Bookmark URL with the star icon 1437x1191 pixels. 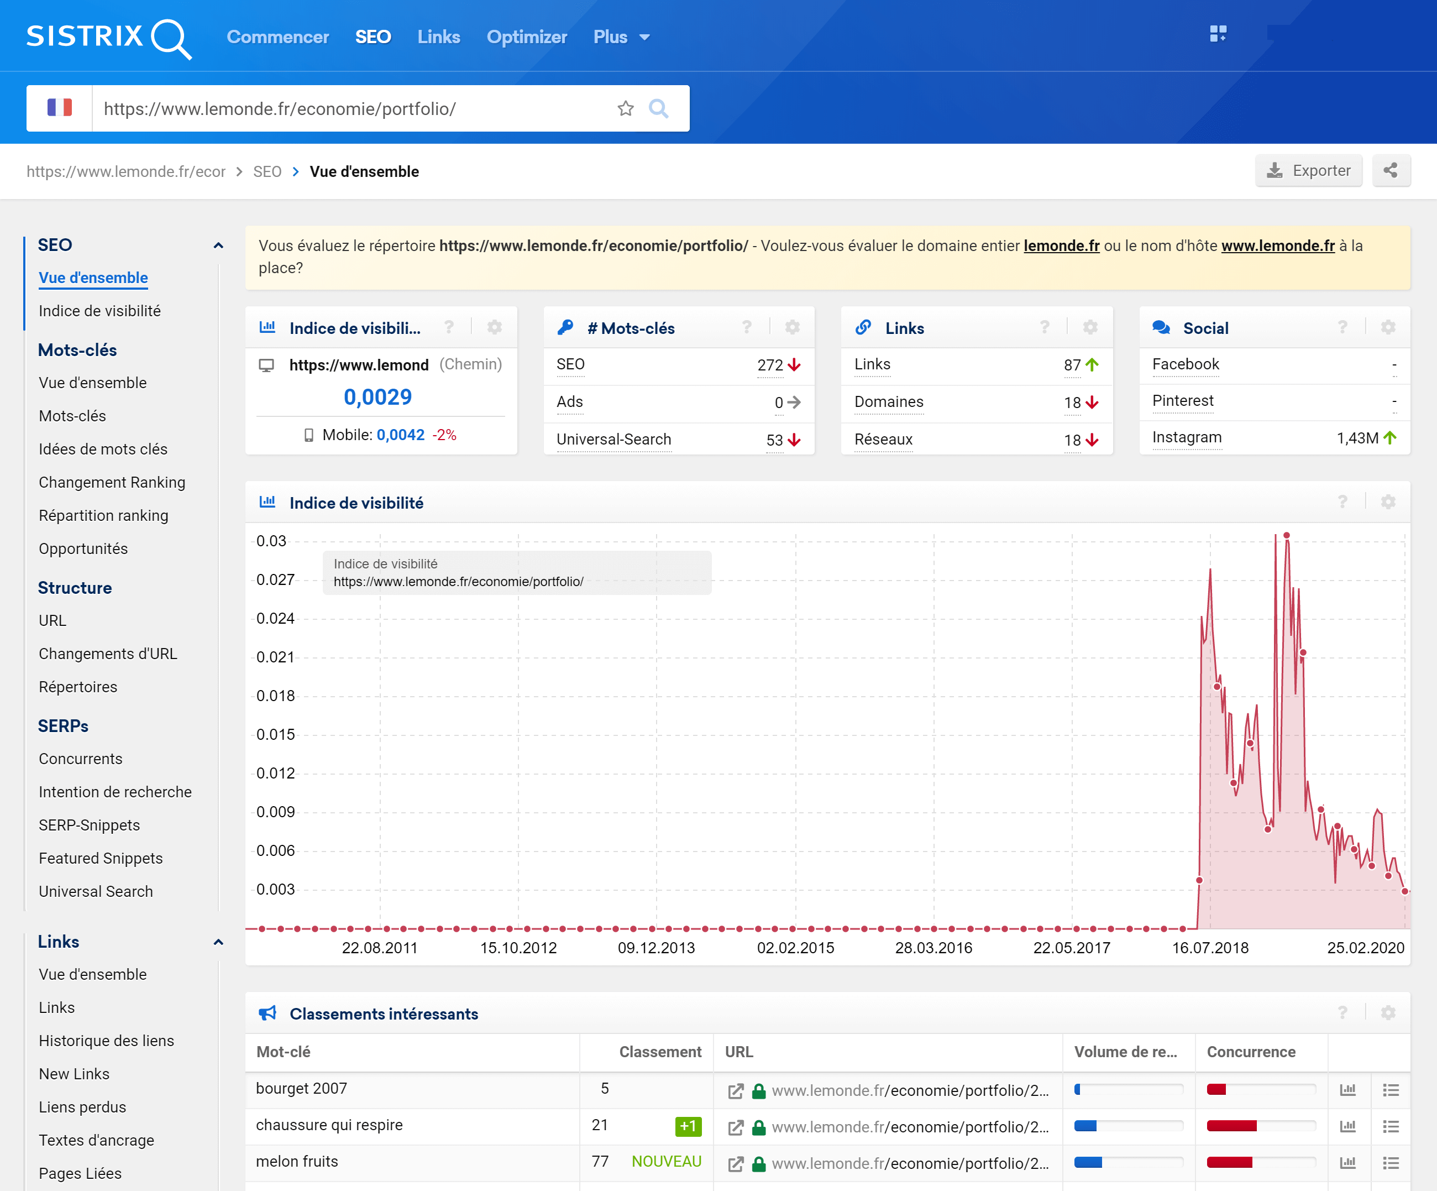(x=626, y=108)
